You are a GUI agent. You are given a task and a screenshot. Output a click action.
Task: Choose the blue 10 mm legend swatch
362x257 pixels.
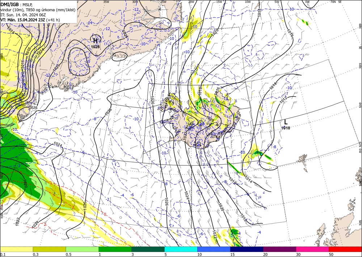point(214,249)
